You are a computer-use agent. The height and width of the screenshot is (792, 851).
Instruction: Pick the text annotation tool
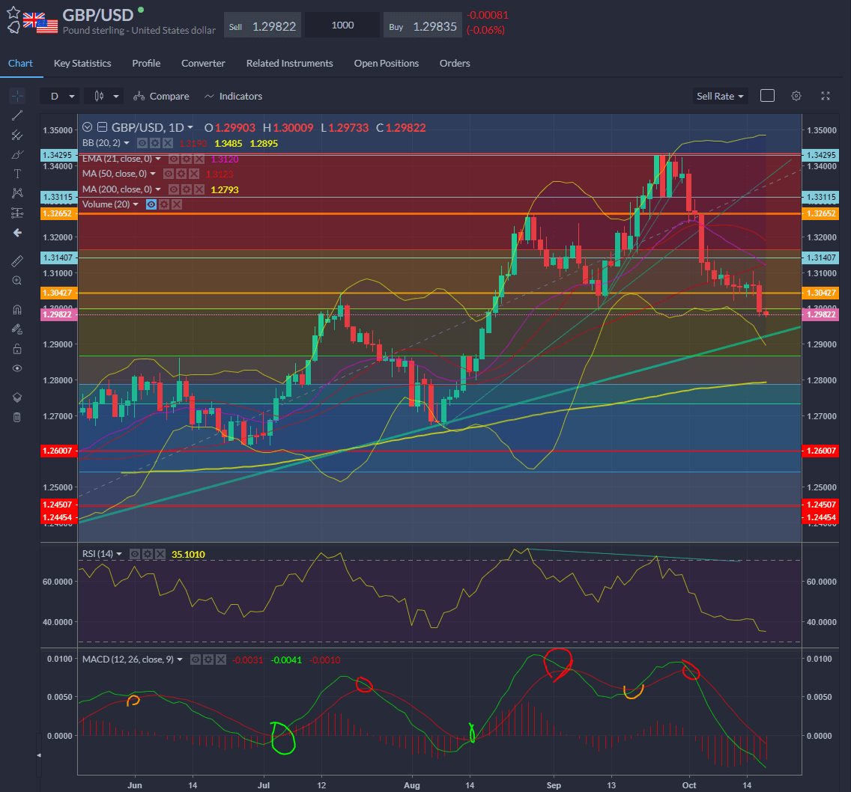tap(17, 174)
